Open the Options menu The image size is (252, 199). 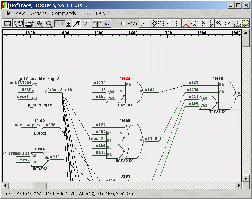(38, 13)
